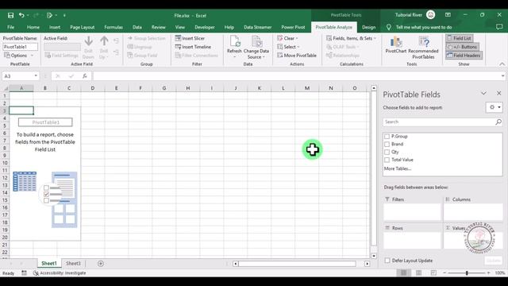Open Recommended PivotTables
508x286 pixels.
tap(423, 48)
